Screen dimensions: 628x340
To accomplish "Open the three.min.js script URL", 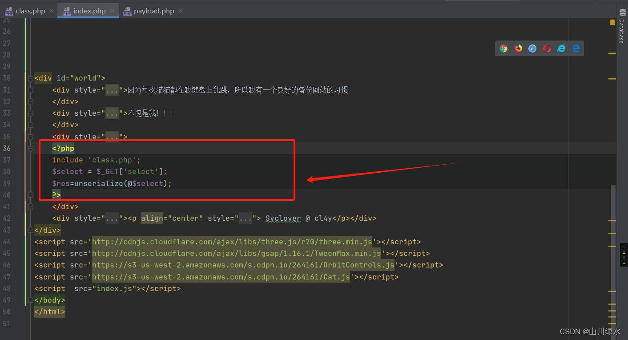I will coord(232,242).
